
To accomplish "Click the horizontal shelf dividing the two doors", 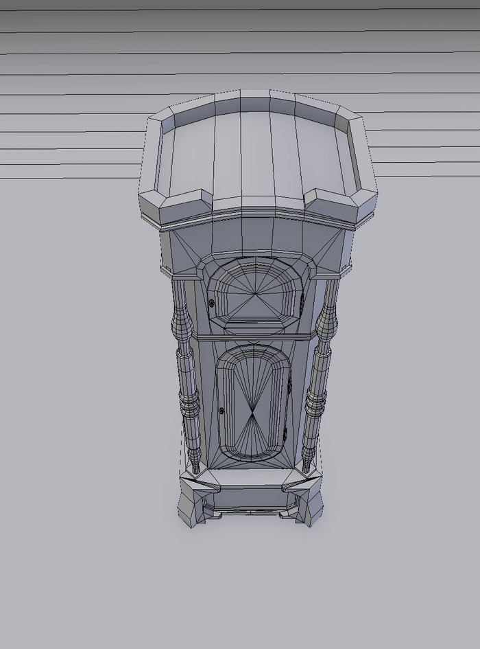I will (252, 337).
